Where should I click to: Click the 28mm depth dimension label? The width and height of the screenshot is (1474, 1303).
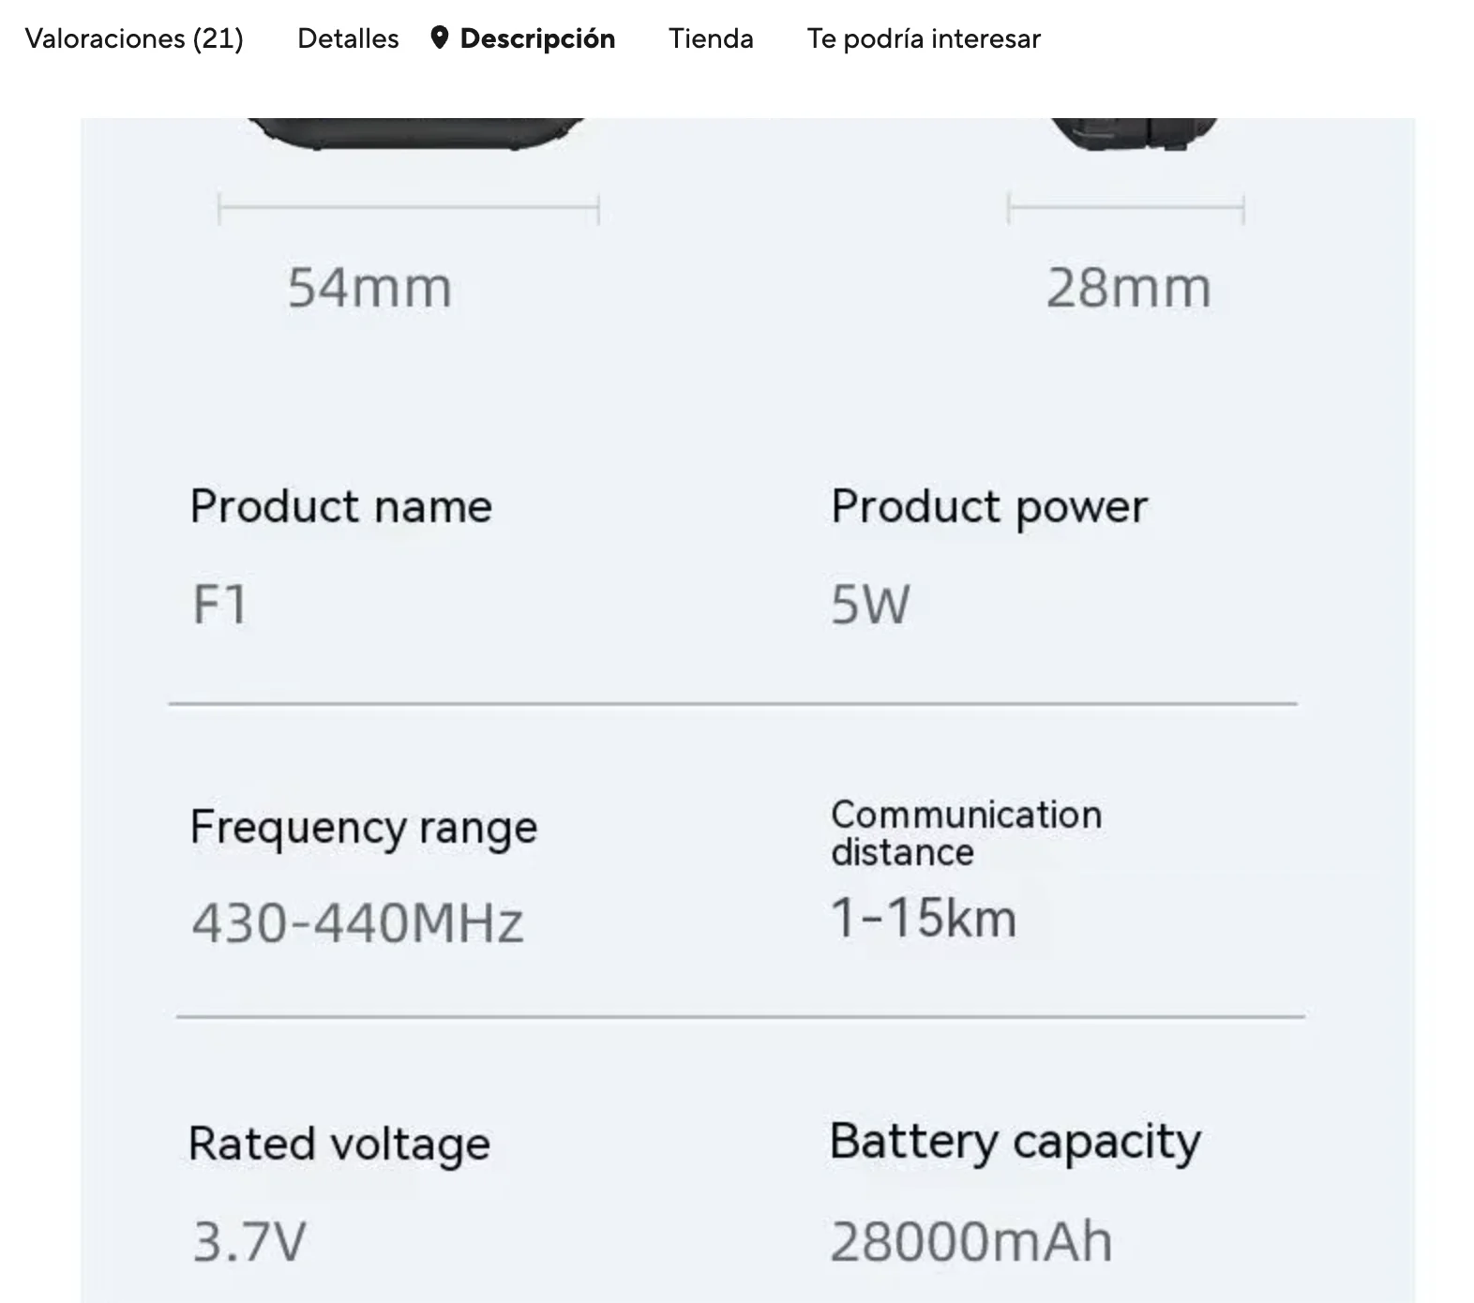pyautogui.click(x=1128, y=288)
